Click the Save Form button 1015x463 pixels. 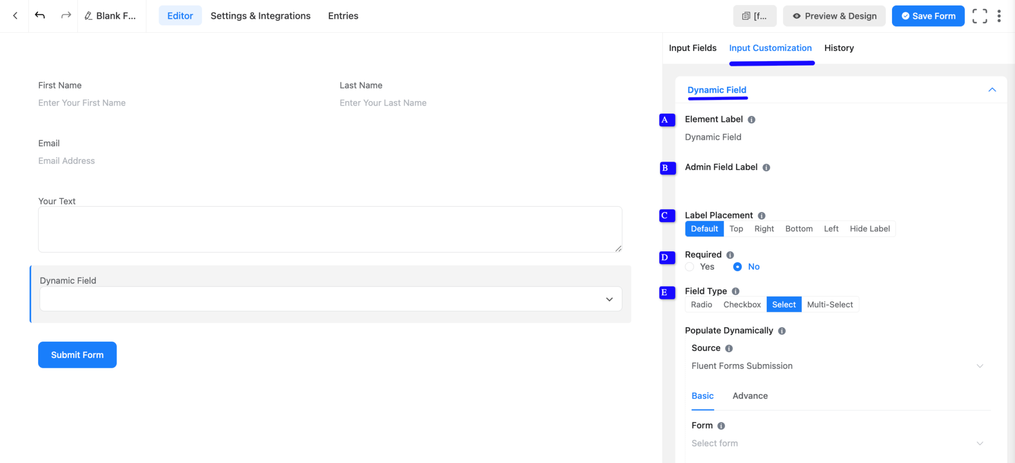point(928,15)
